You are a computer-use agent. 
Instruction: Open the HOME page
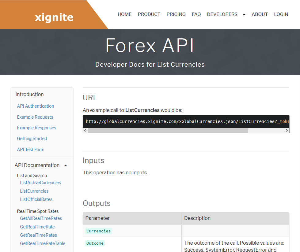click(124, 14)
